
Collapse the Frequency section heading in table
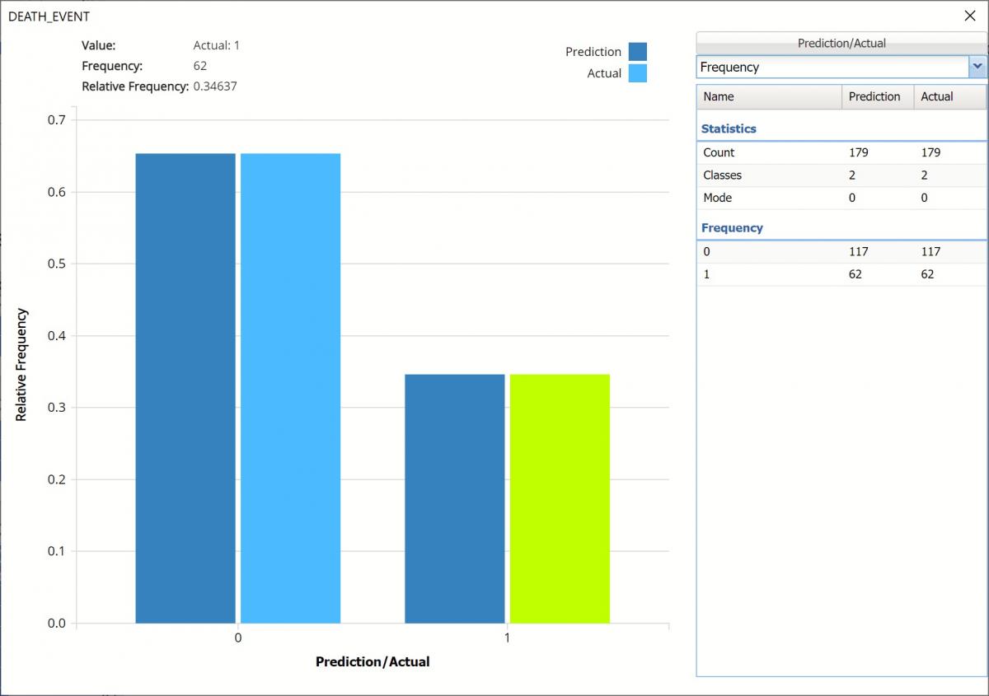pos(732,227)
